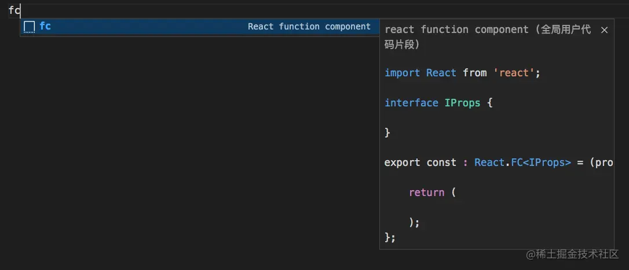Image resolution: width=629 pixels, height=270 pixels.
Task: Select the fc suggestion label
Action: [x=45, y=27]
